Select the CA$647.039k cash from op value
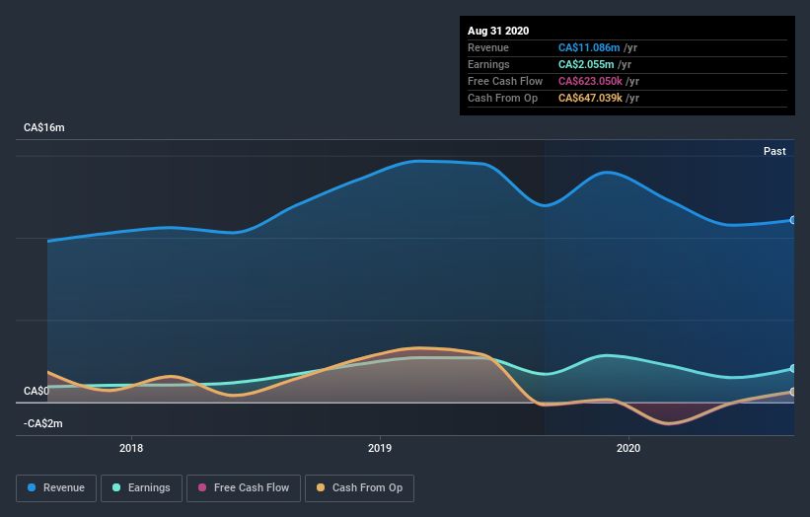810x517 pixels. 590,98
